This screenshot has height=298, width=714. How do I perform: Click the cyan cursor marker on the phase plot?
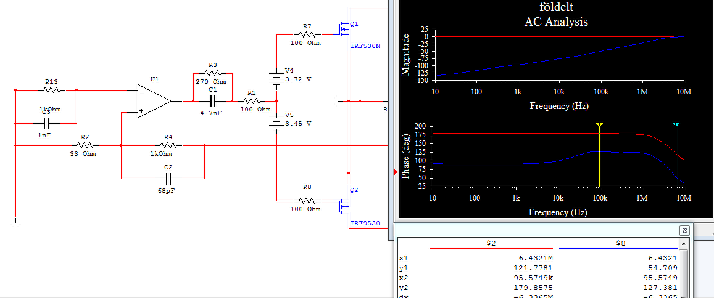(x=676, y=124)
